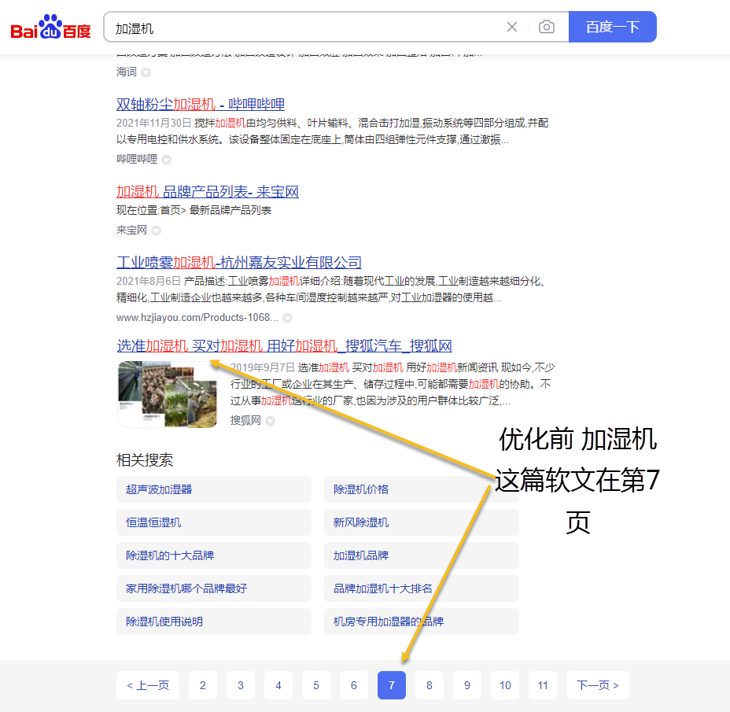The image size is (730, 712).
Task: Select related search 除湿机的十大品牌
Action: click(214, 555)
